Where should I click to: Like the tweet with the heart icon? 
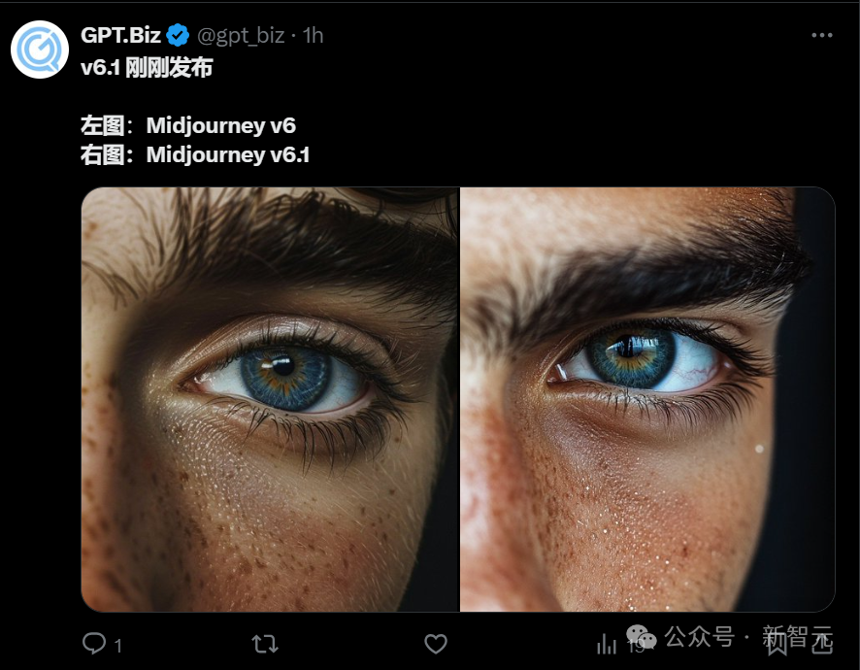point(436,643)
